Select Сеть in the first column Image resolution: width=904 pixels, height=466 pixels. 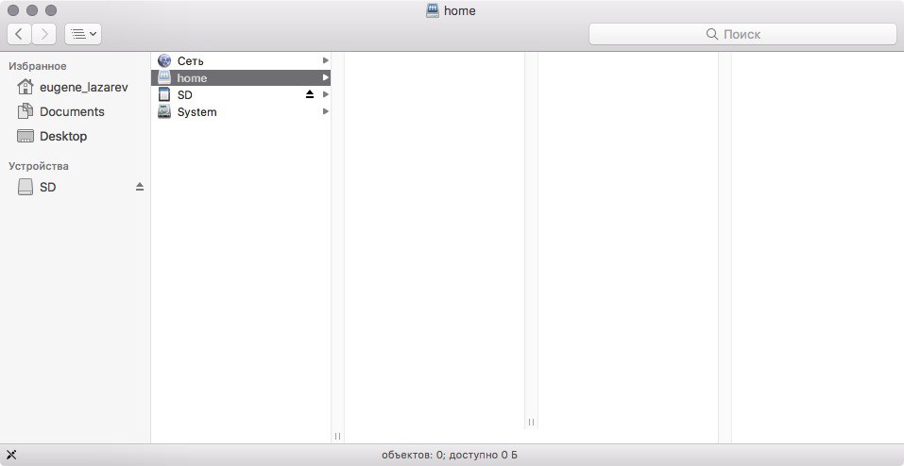point(241,60)
